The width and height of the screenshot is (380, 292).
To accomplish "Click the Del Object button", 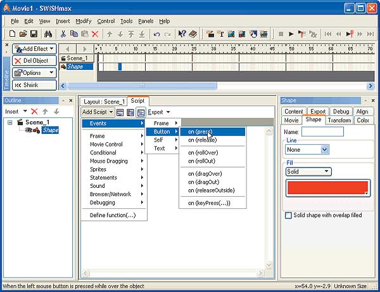I will [x=34, y=61].
